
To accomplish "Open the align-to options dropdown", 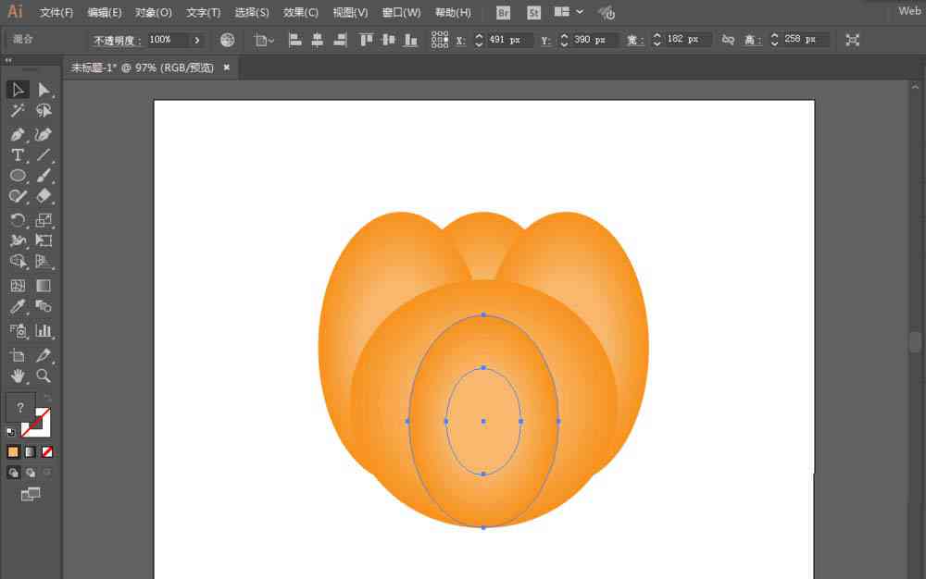I will (264, 40).
